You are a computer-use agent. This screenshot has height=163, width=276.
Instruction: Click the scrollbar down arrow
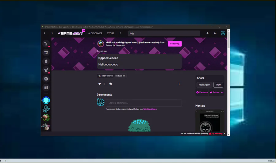pyautogui.click(x=228, y=134)
